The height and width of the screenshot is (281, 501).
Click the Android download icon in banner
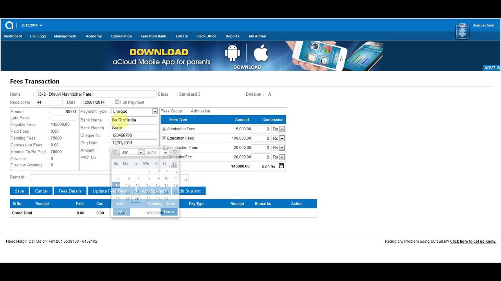click(232, 53)
